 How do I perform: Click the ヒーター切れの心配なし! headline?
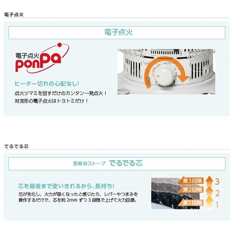[x=47, y=84]
